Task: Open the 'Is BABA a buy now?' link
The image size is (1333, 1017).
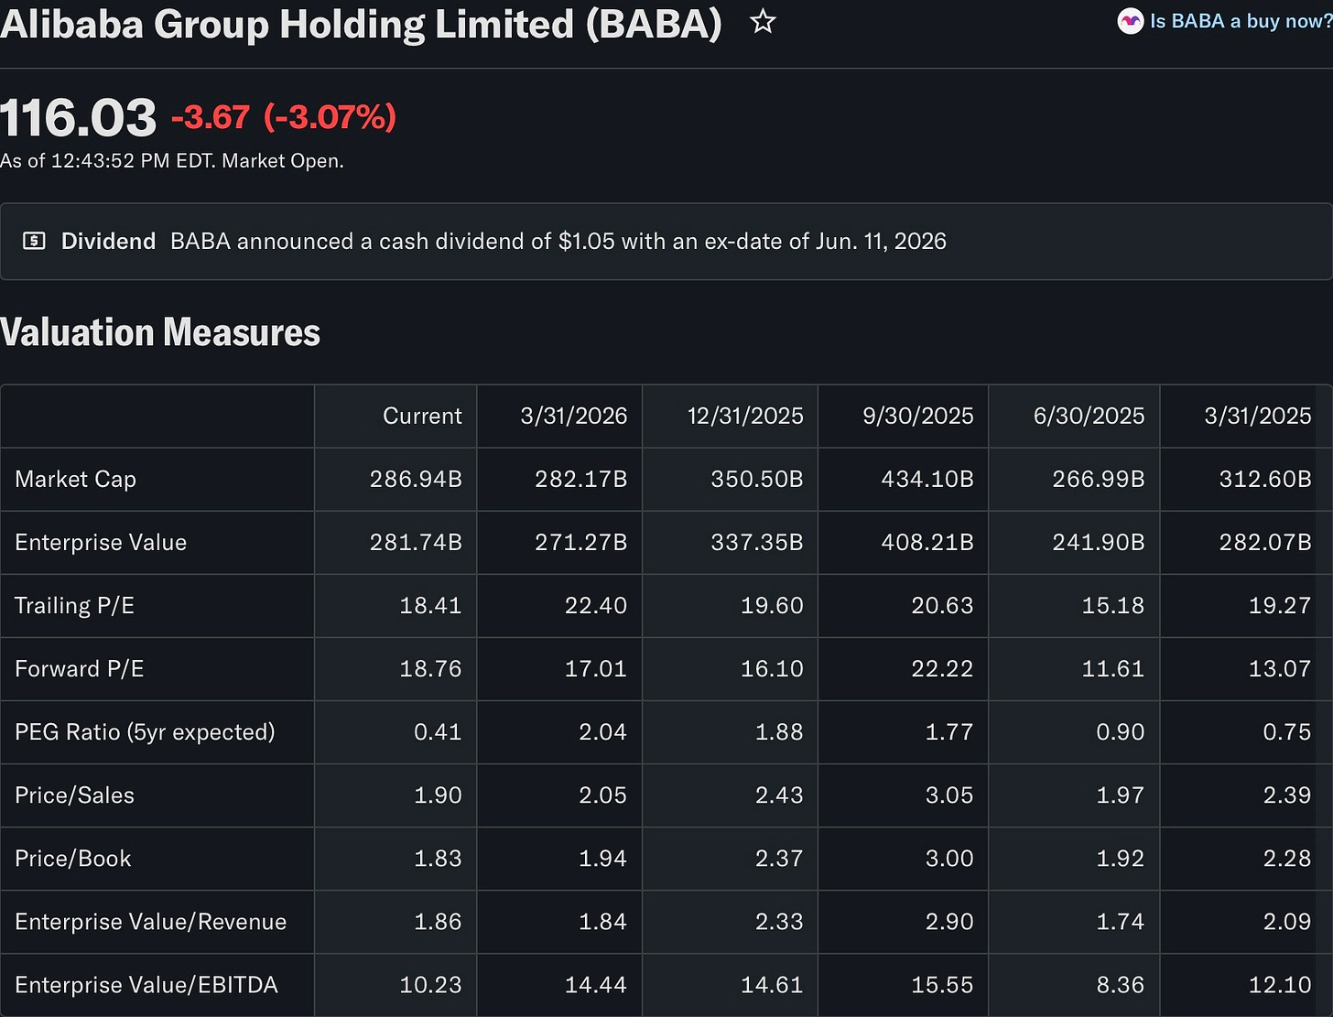Action: (x=1241, y=21)
